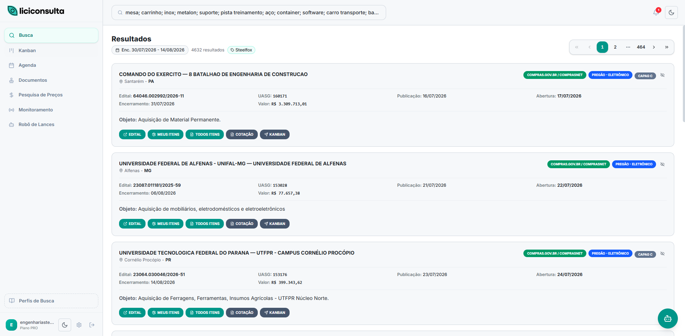Open Perfis de Busca

pyautogui.click(x=51, y=301)
